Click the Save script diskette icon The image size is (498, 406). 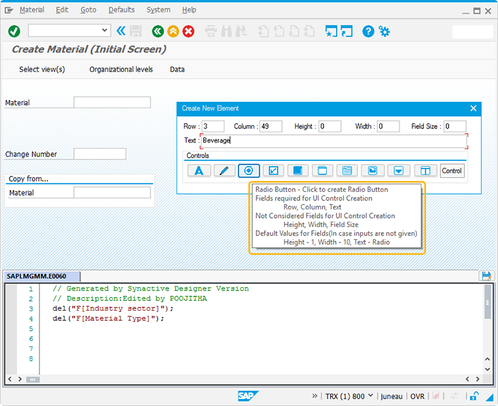486,276
